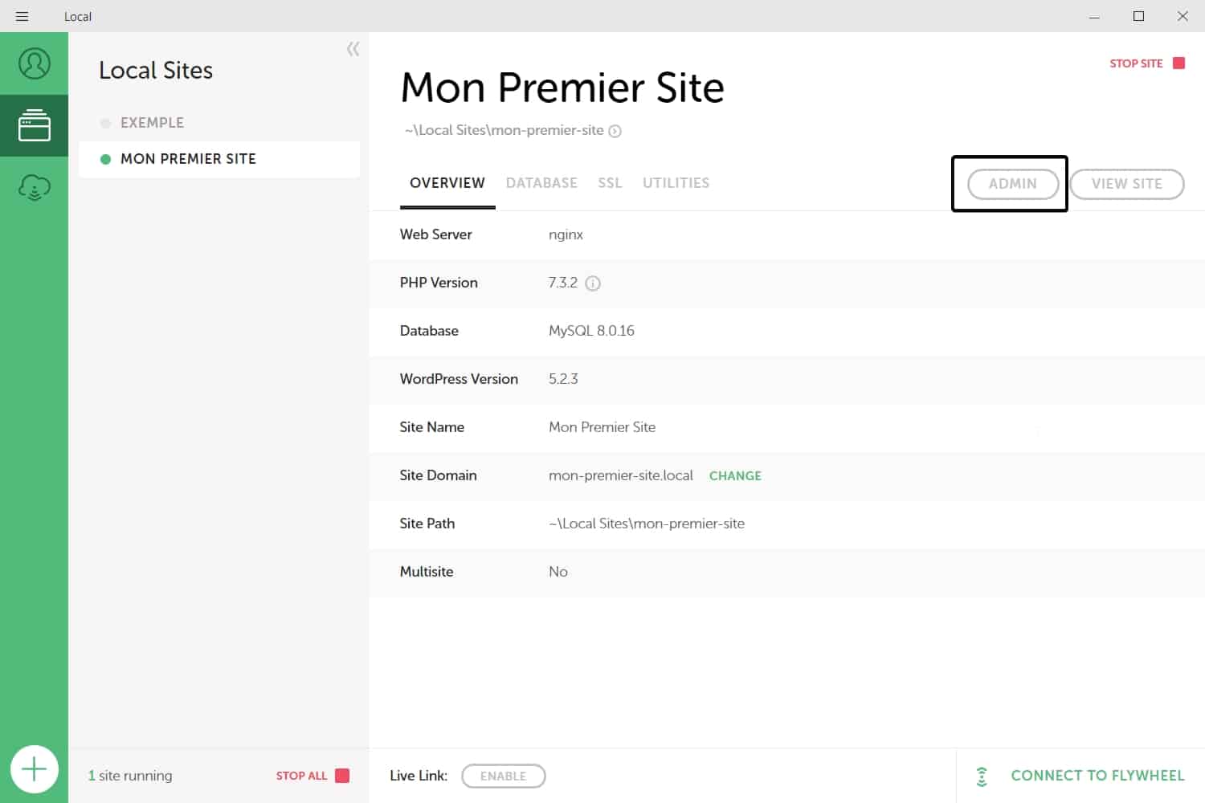Enable the Live Link
1205x803 pixels.
pyautogui.click(x=503, y=777)
